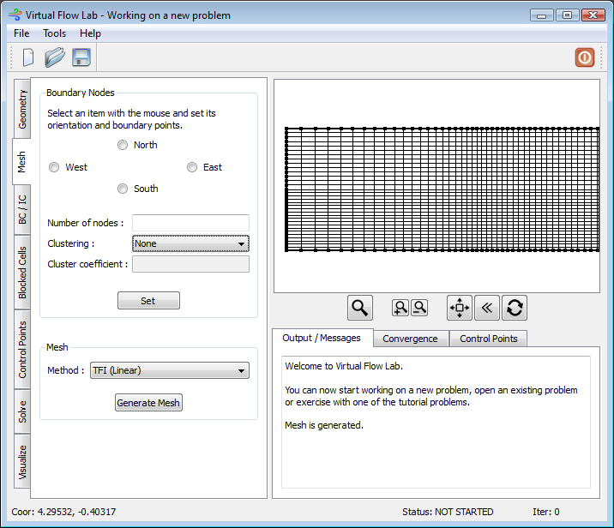614x528 pixels.
Task: Select the Output / Messages tab
Action: click(322, 338)
